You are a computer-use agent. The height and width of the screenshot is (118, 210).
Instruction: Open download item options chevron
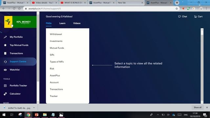point(34,108)
